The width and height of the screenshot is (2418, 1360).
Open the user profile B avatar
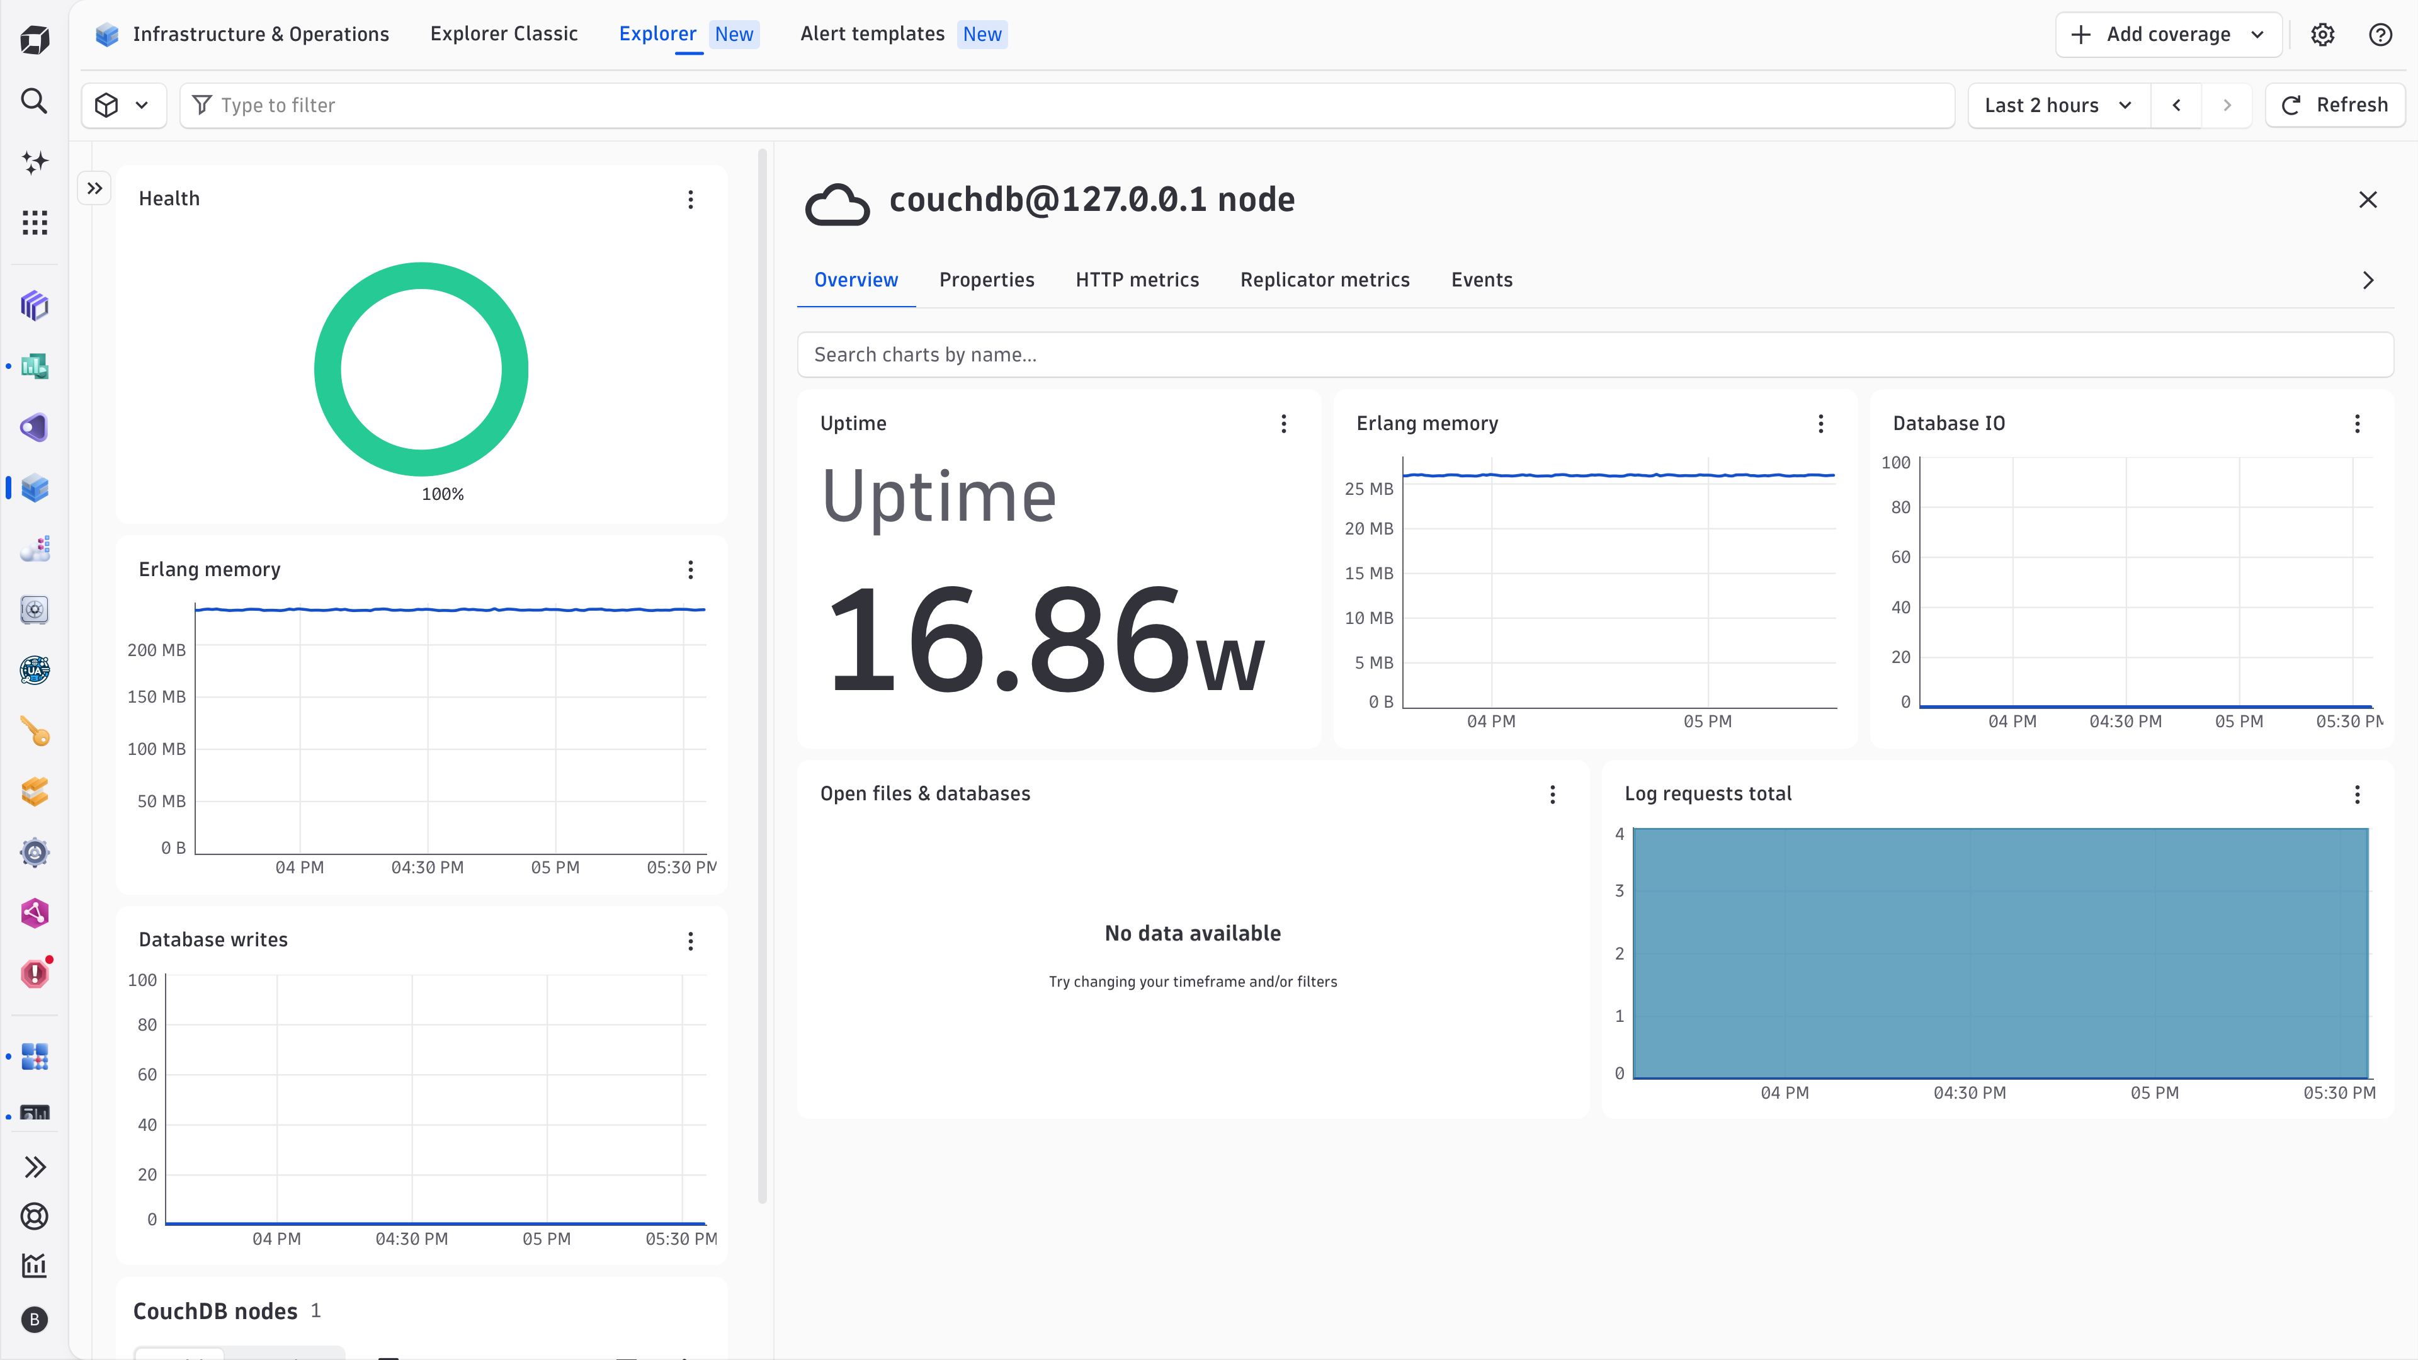35,1320
